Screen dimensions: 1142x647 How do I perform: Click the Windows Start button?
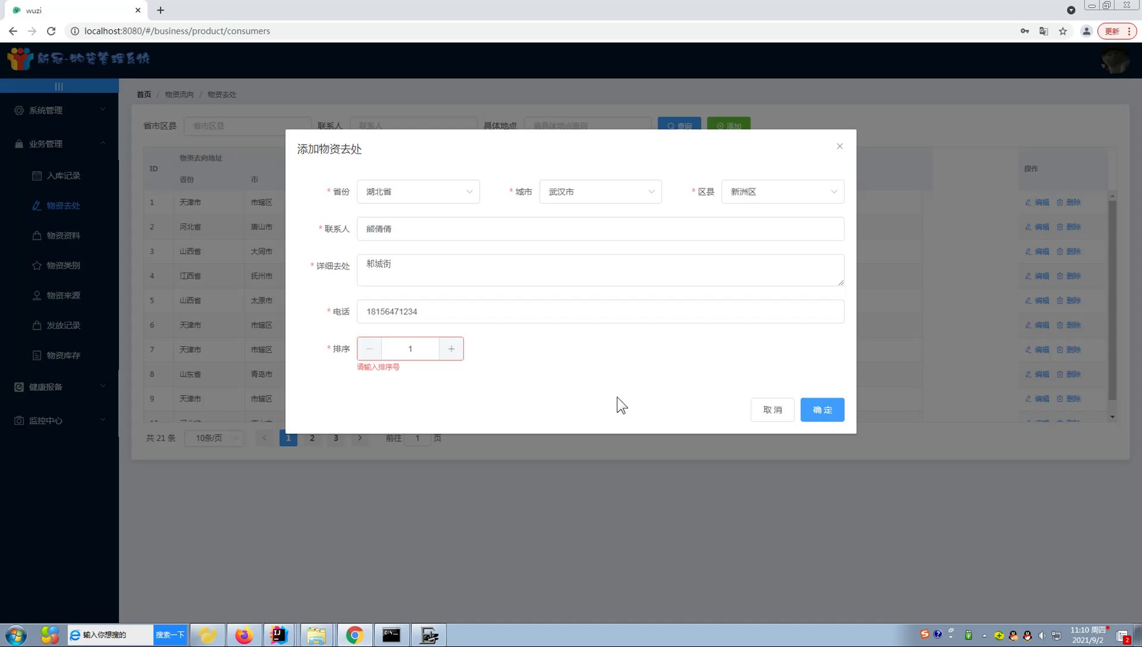16,635
